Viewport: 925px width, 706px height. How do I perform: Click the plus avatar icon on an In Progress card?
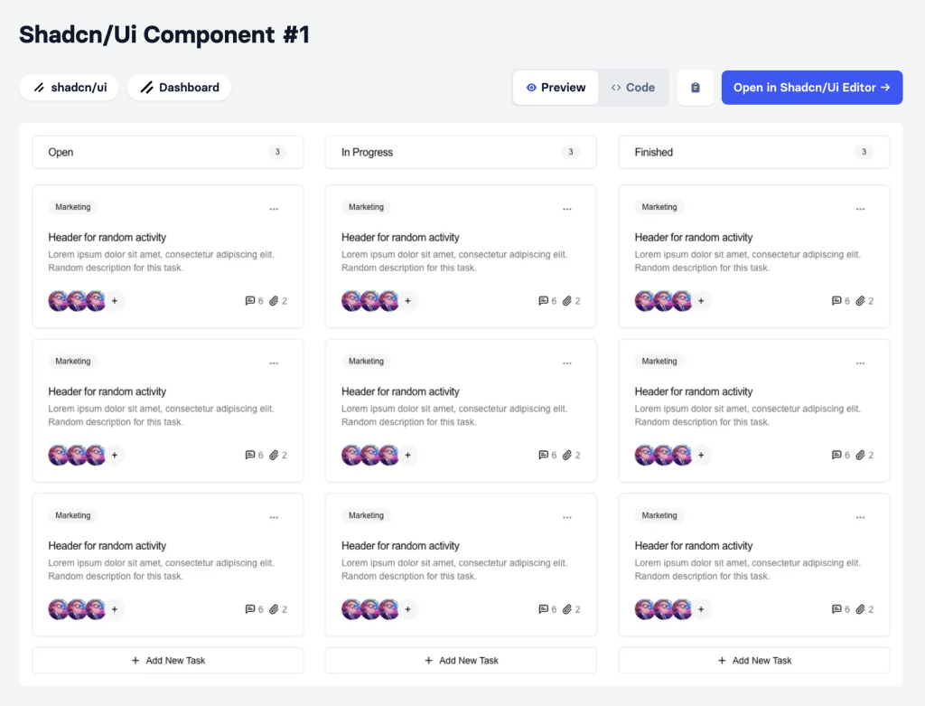point(407,301)
